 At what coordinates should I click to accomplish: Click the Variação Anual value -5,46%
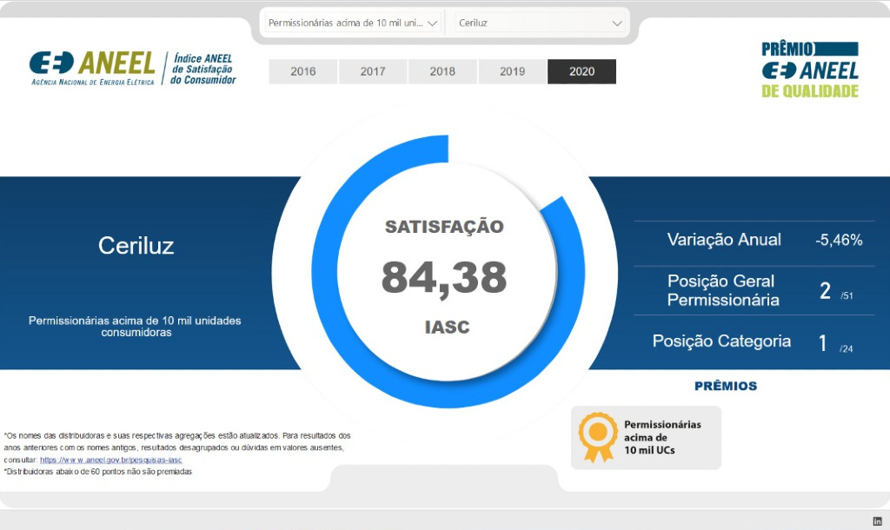[x=839, y=240]
